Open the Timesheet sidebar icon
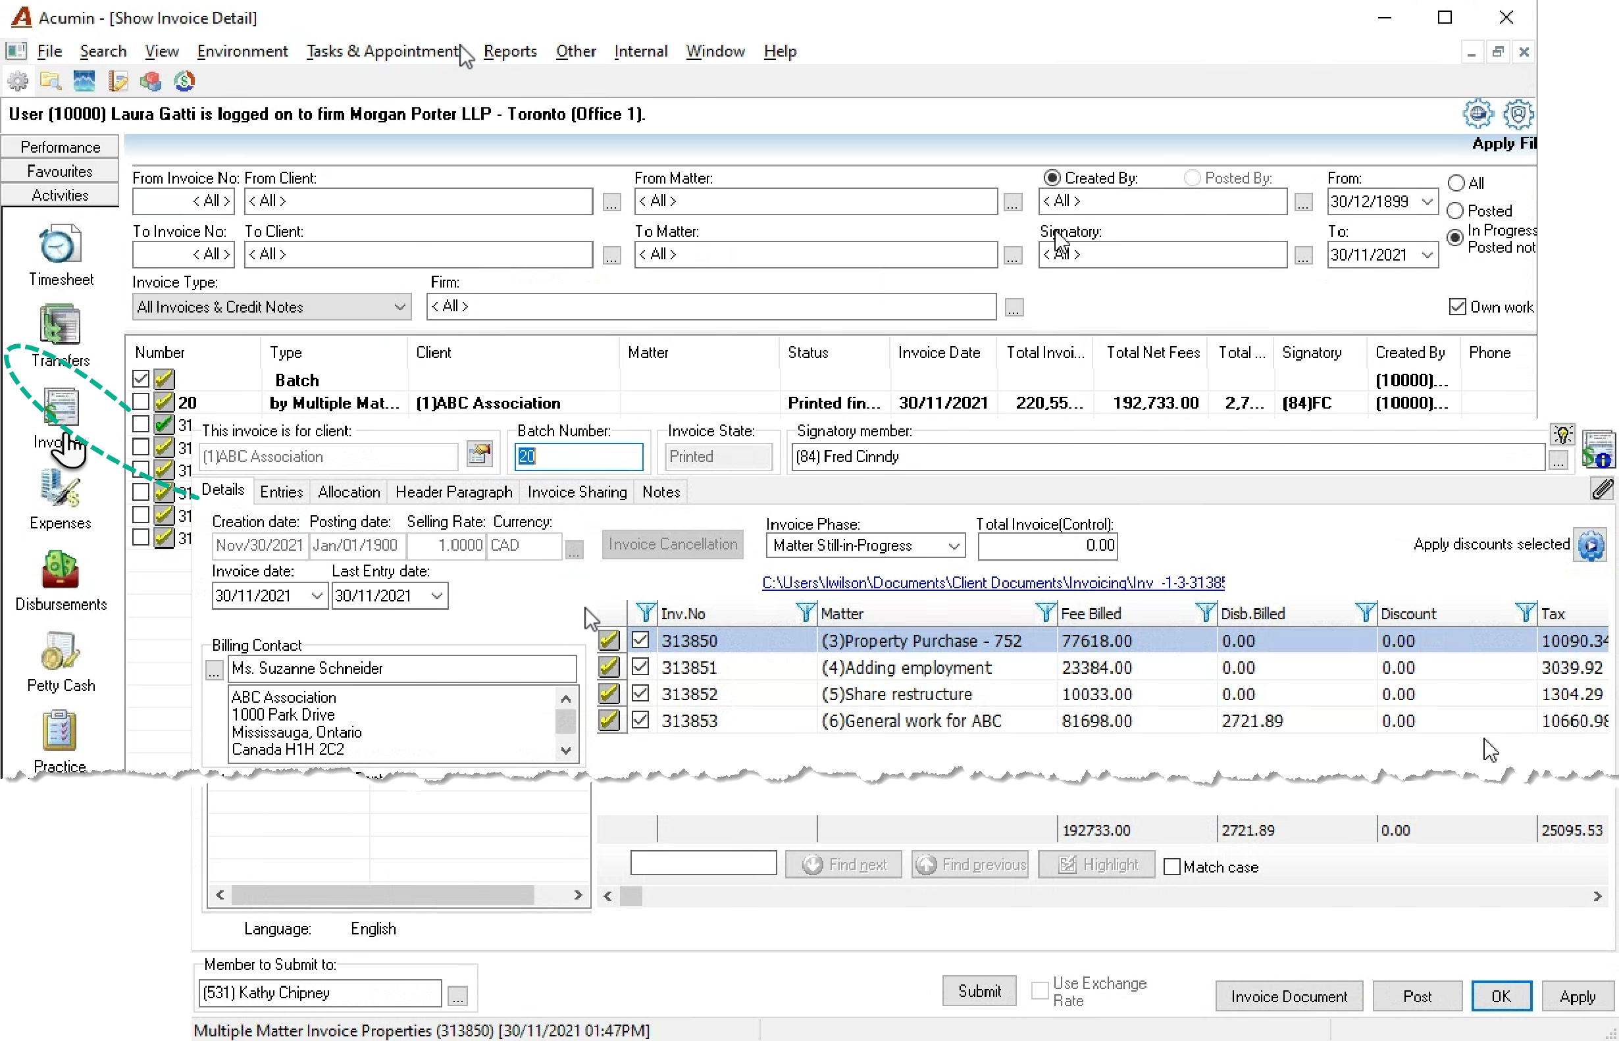Viewport: 1619px width, 1041px height. point(60,245)
